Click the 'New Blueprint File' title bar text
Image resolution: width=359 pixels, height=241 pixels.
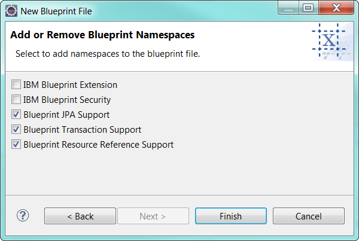[x=57, y=10]
